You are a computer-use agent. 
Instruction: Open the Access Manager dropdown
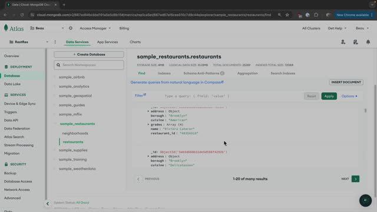click(95, 28)
